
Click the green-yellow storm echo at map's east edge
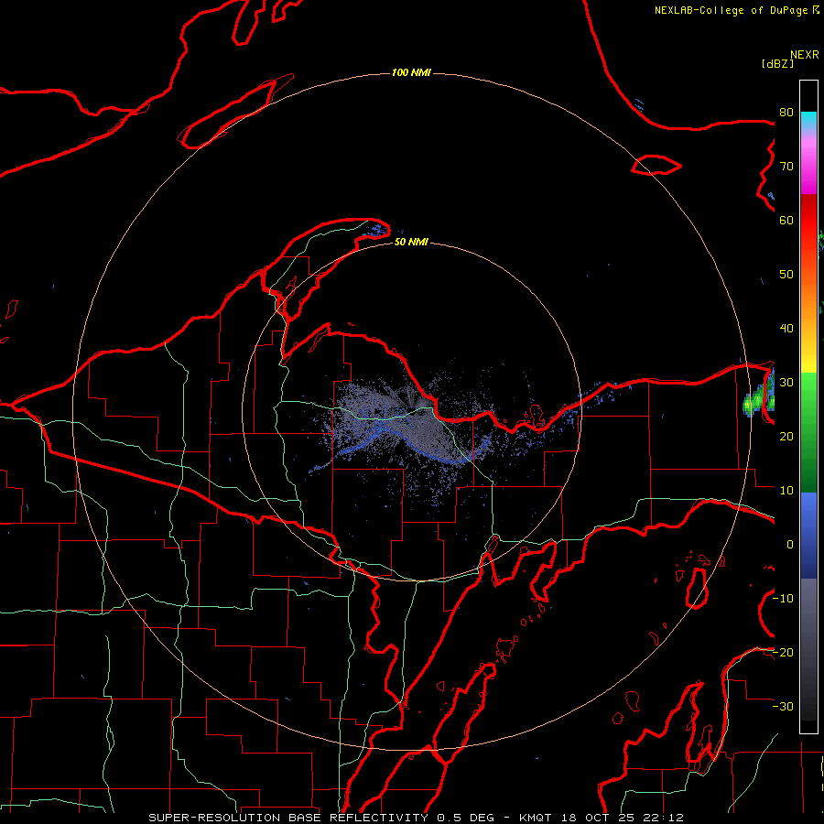[759, 398]
